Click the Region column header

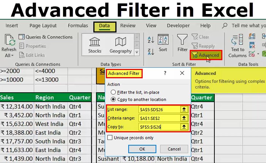pyautogui.click(x=51, y=98)
